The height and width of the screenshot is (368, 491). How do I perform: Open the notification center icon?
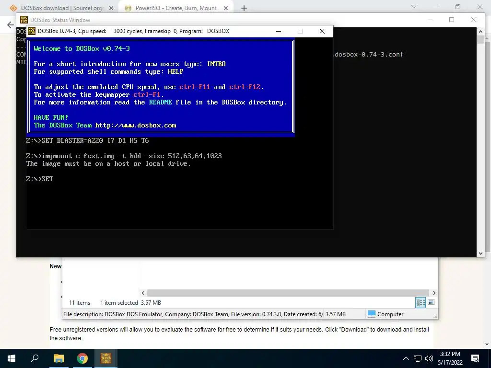(475, 358)
